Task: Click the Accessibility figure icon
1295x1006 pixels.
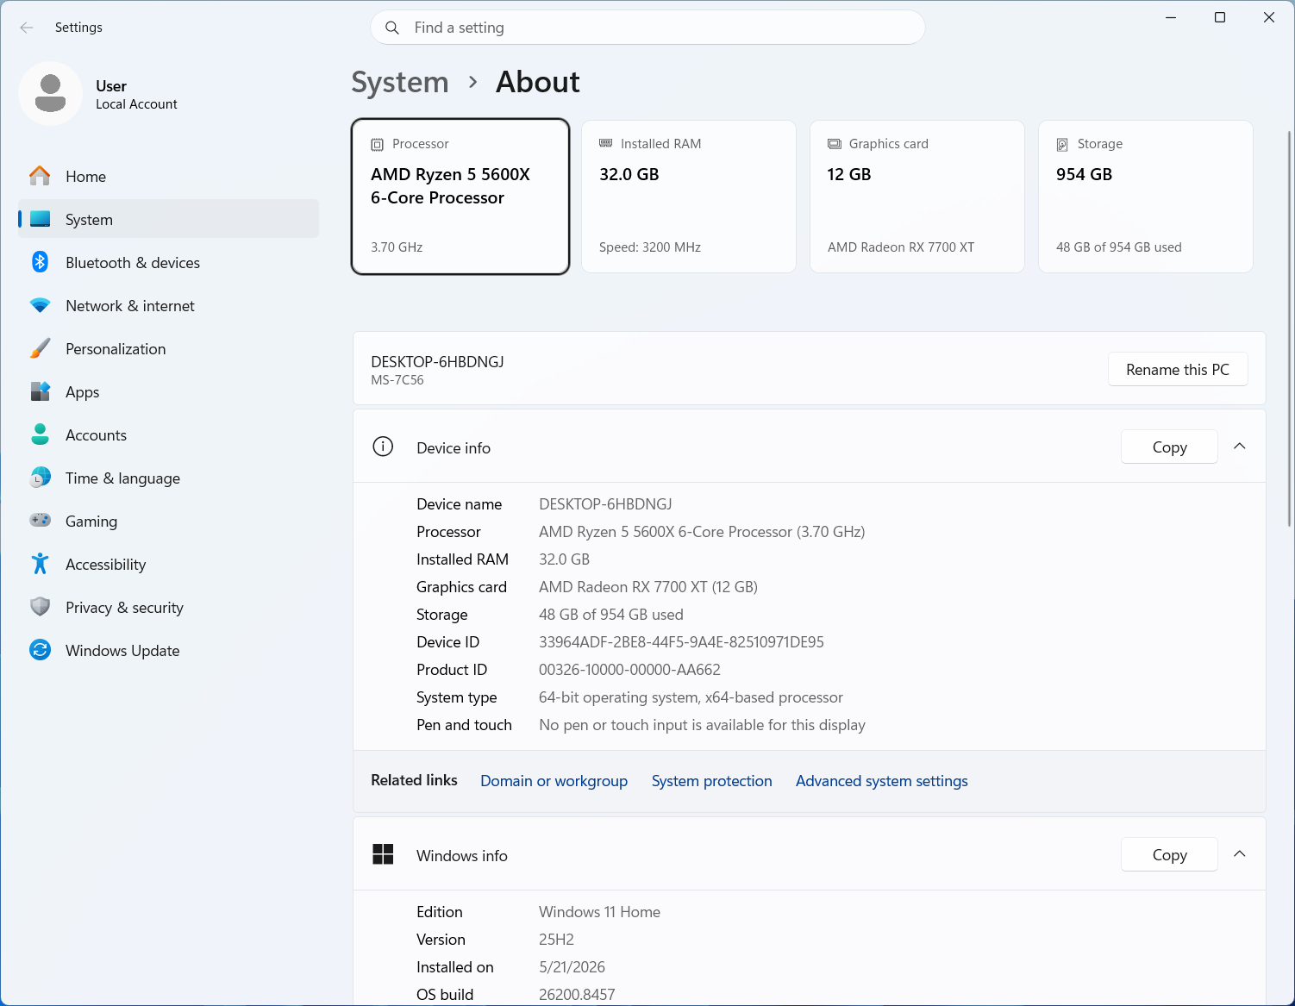Action: [x=40, y=564]
